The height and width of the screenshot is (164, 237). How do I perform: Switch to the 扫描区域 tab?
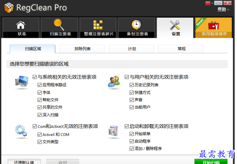tap(32, 49)
